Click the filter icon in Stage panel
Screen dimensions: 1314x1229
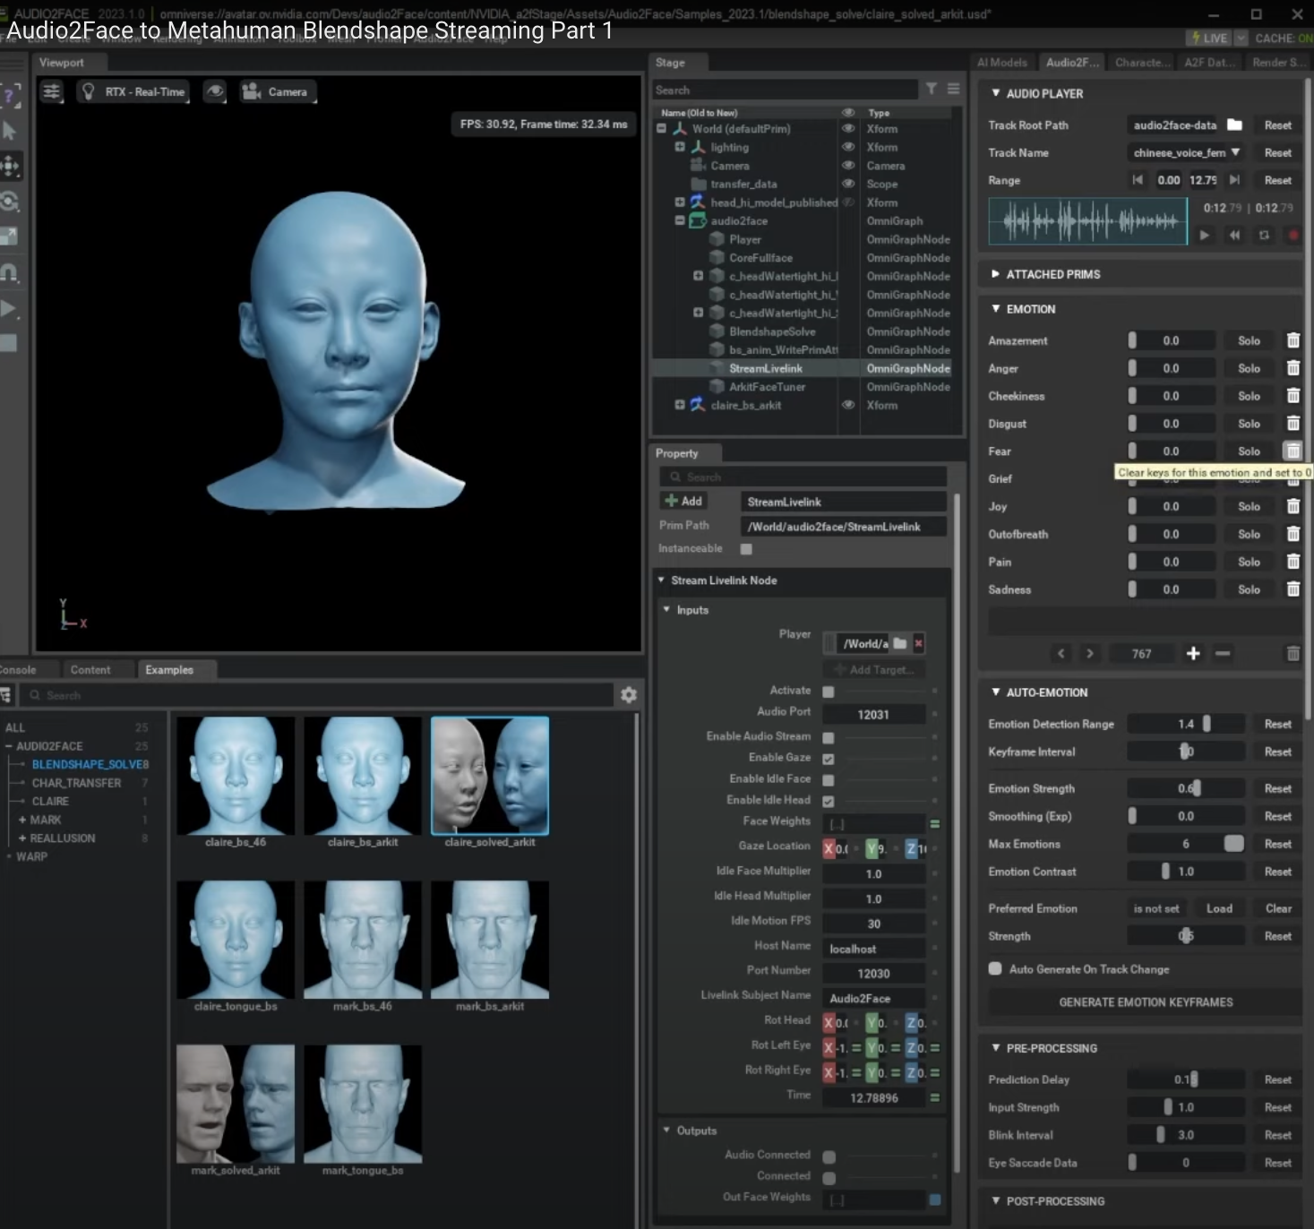[x=932, y=89]
